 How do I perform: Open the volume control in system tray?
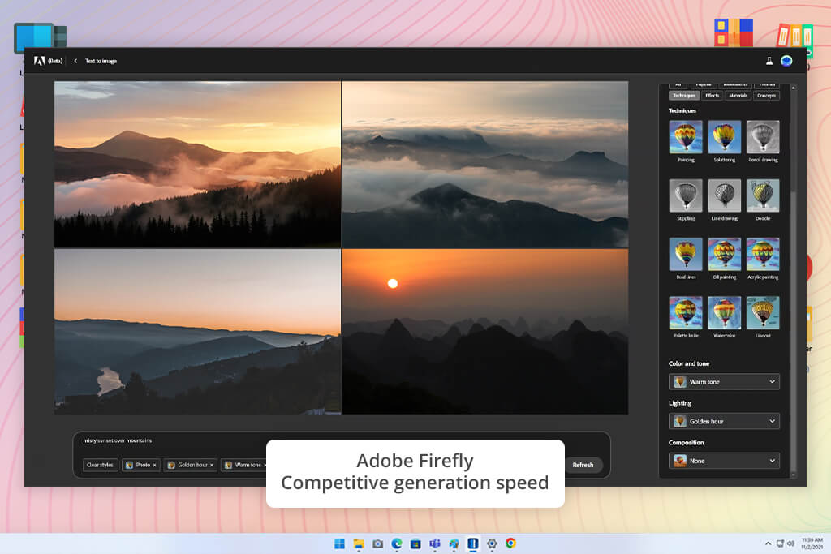(790, 543)
